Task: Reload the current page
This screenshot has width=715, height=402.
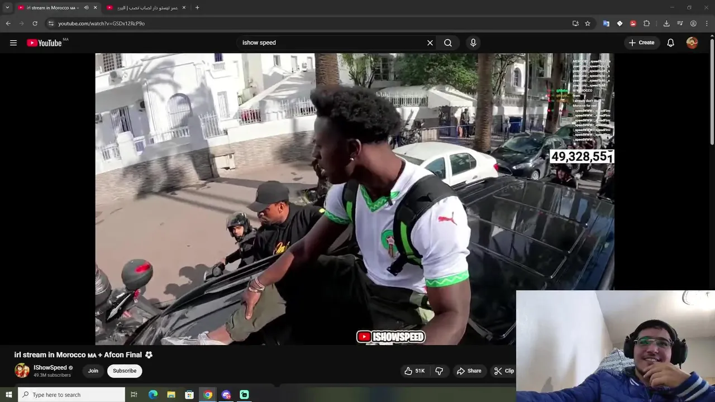Action: pos(35,23)
